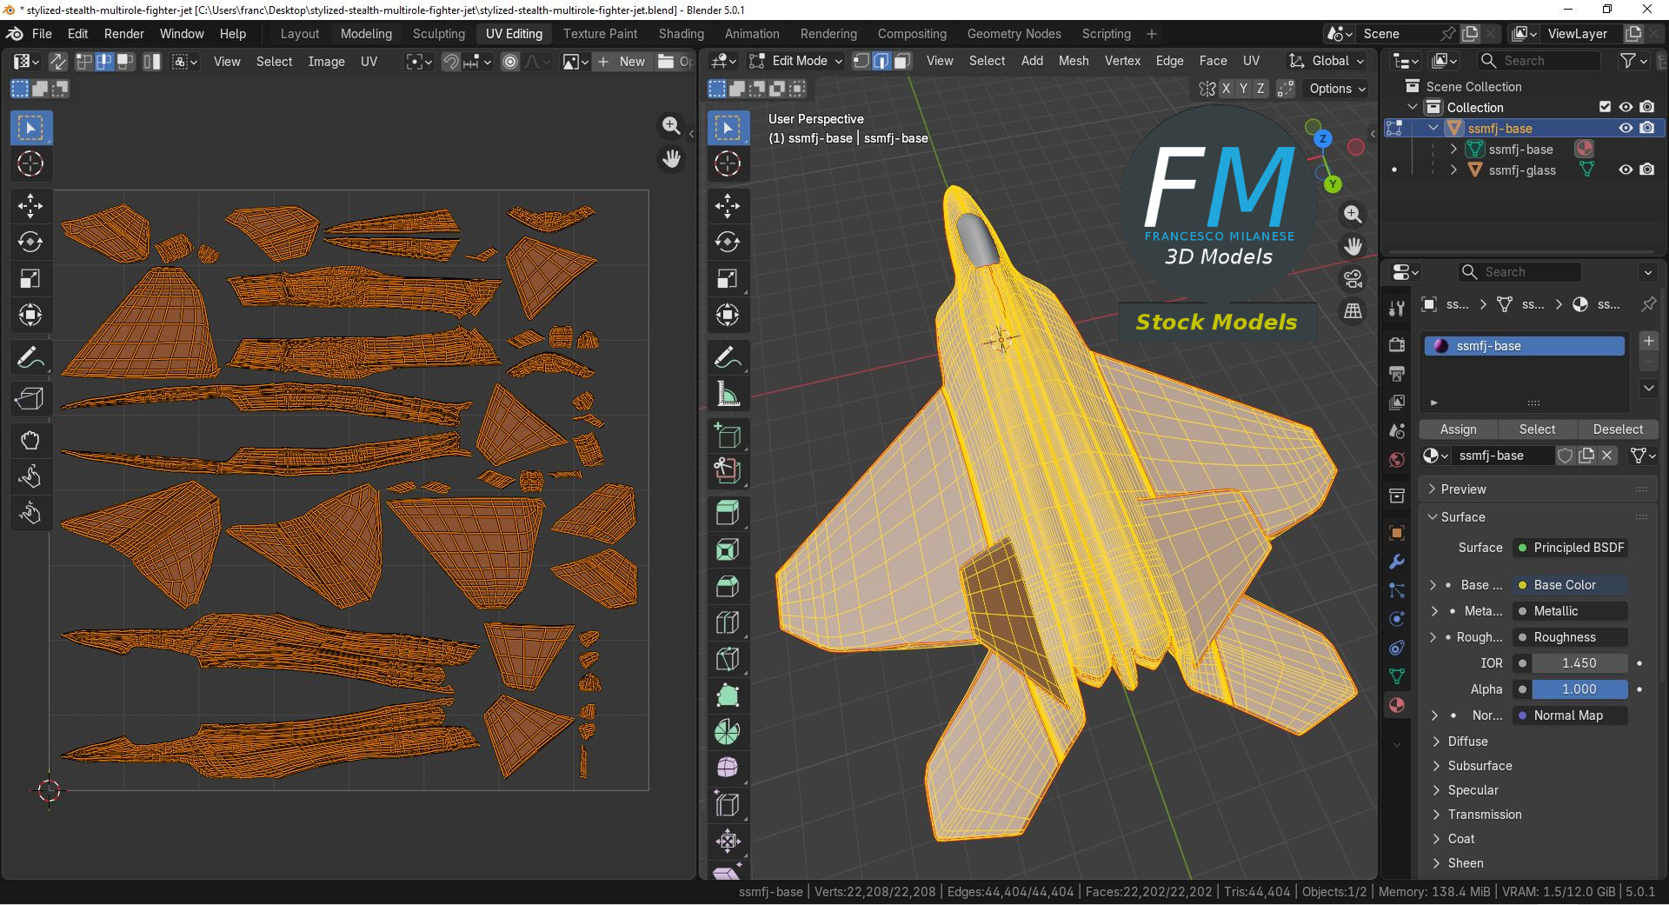Click the Deselect material button
Viewport: 1669px width, 905px height.
click(1618, 429)
